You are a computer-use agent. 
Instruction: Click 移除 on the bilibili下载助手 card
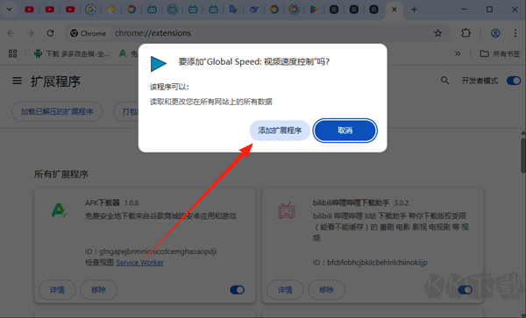pyautogui.click(x=326, y=289)
